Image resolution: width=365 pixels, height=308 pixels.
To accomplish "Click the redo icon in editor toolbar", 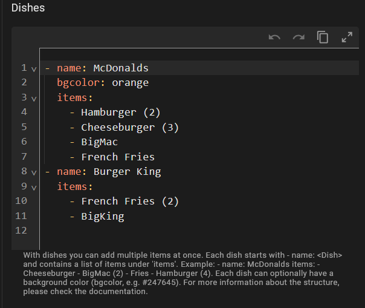I will [x=299, y=37].
